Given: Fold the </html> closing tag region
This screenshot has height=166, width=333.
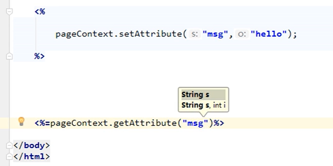Looking at the screenshot, I should (9, 157).
